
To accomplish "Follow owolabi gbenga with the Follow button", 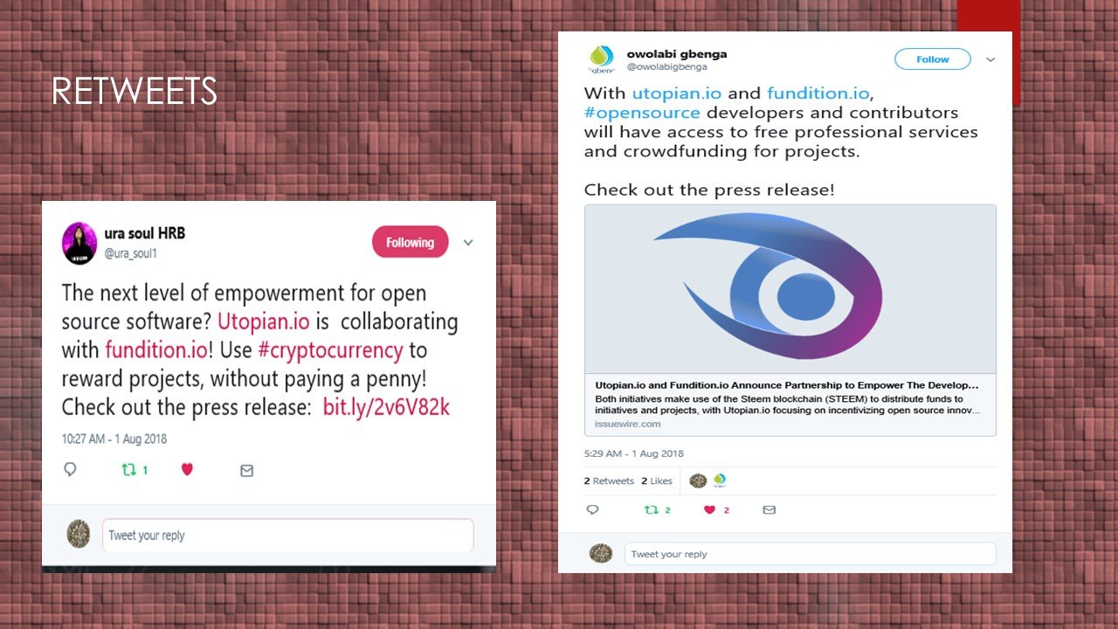I will [932, 59].
